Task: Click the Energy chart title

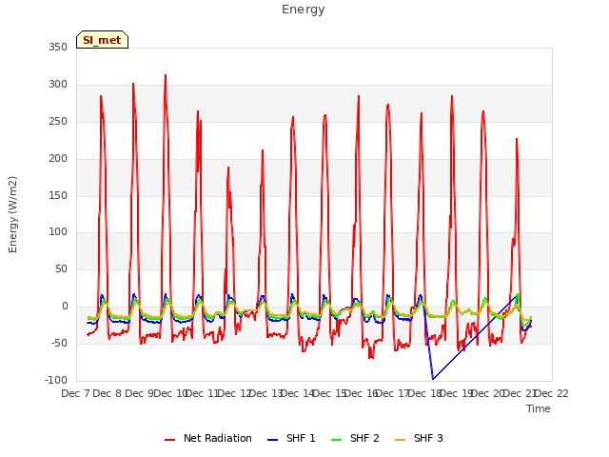Action: click(303, 10)
